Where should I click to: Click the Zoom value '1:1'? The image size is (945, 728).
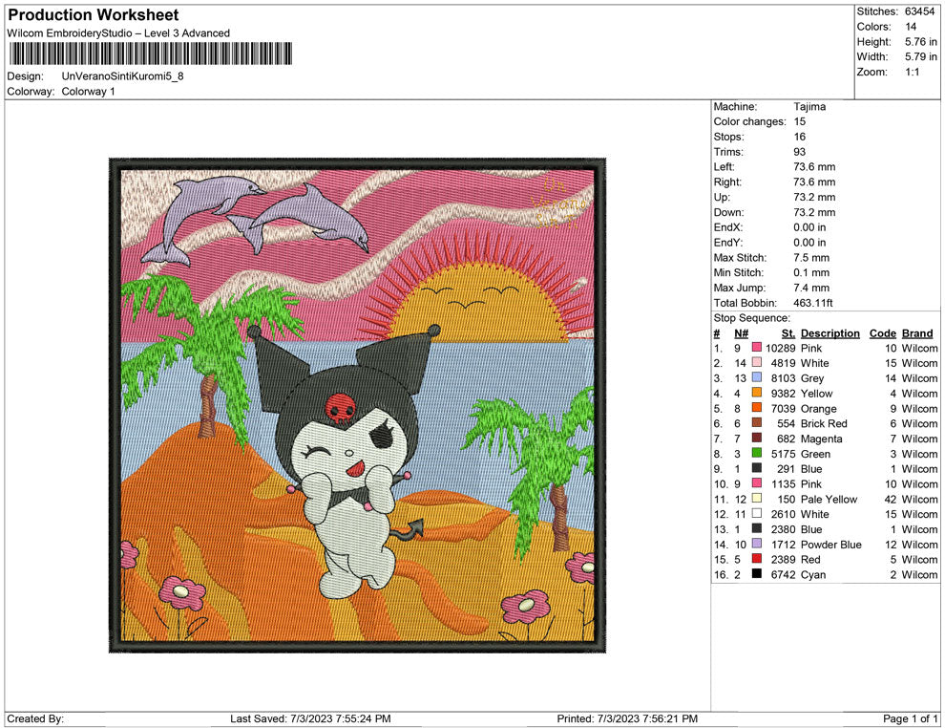coord(912,72)
